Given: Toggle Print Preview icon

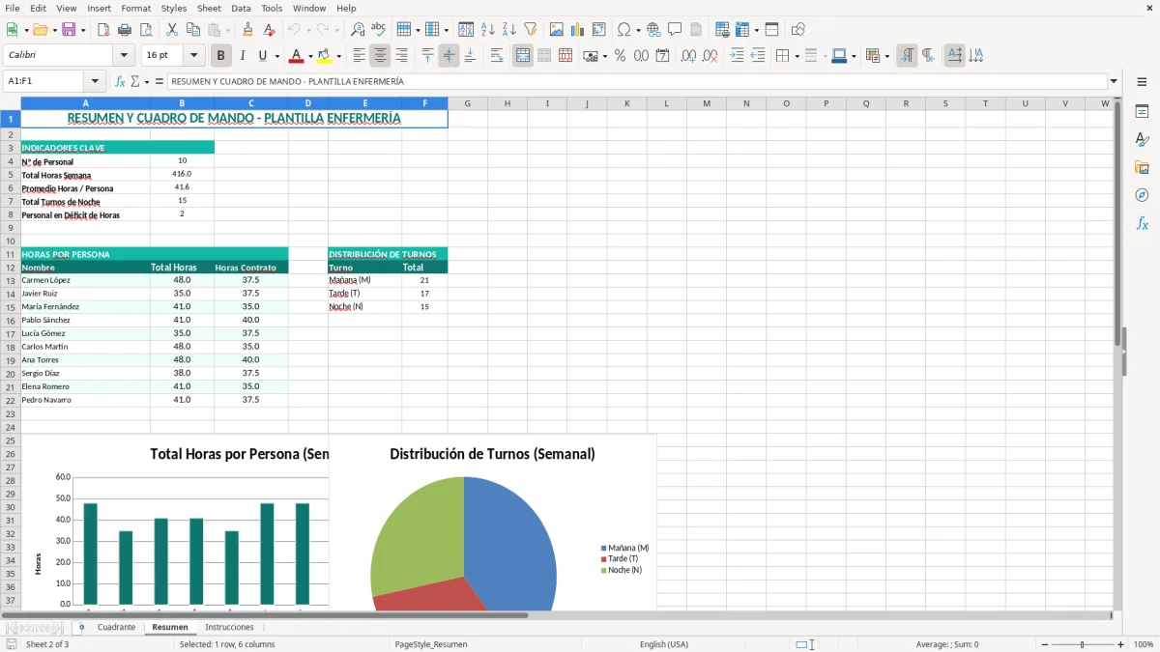Looking at the screenshot, I should pos(145,30).
